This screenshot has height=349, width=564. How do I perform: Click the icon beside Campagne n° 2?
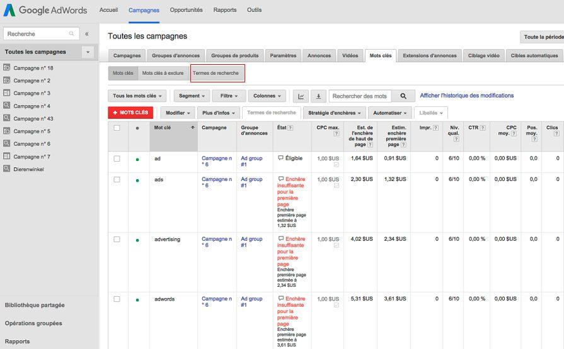6,80
